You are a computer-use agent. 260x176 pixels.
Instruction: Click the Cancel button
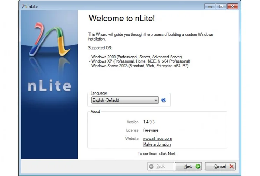(x=221, y=166)
